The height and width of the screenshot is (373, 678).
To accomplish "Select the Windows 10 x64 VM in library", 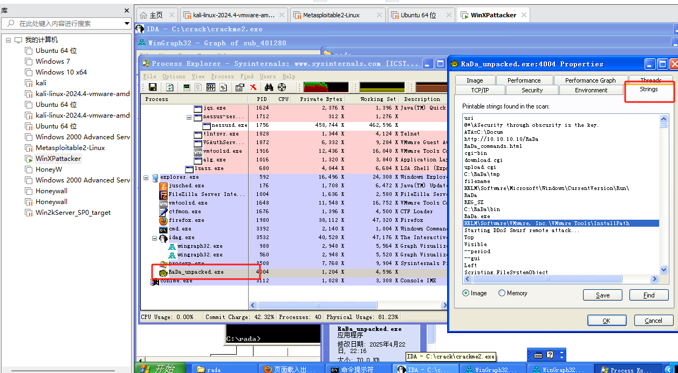I will 61,72.
